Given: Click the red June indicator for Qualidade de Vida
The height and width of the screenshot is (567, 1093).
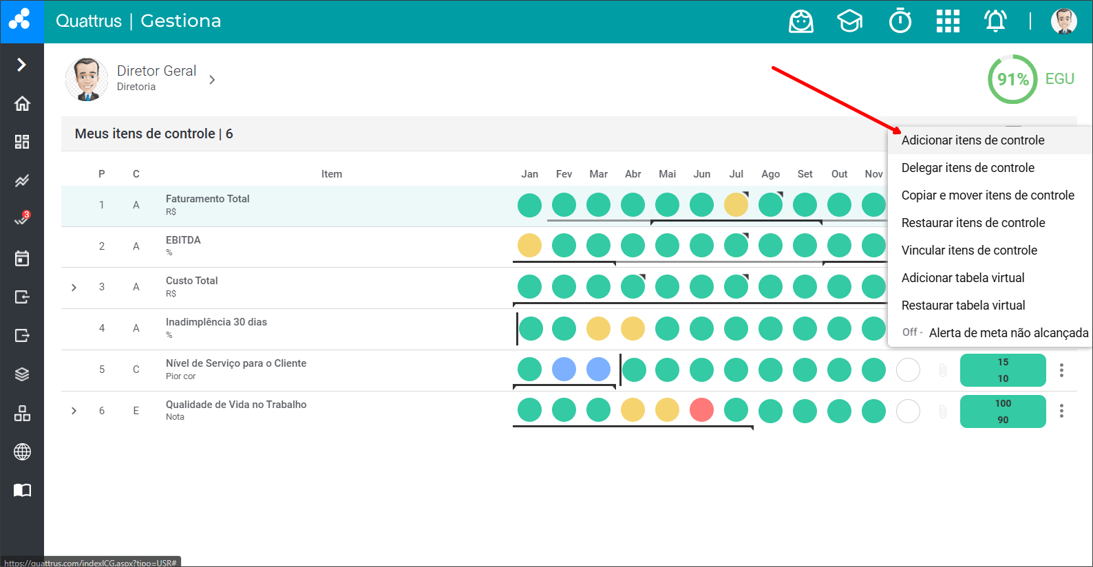Looking at the screenshot, I should [x=701, y=410].
